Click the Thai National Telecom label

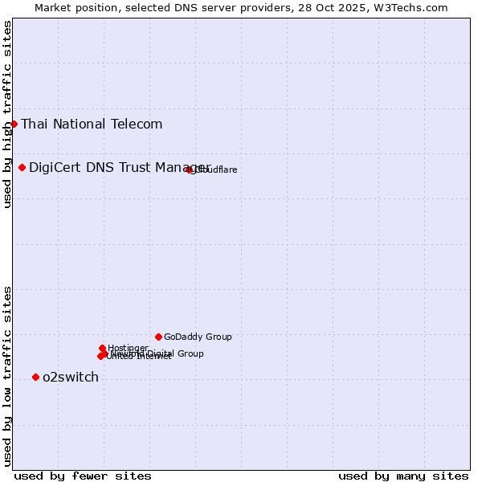[x=92, y=124]
